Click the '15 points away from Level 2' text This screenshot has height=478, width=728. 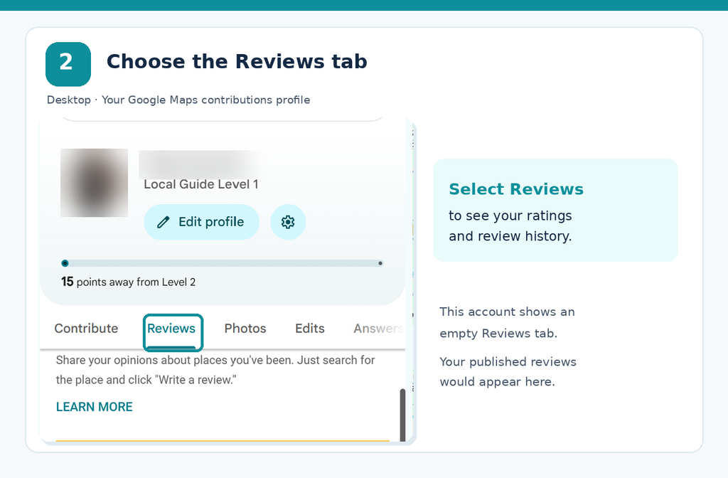tap(128, 282)
